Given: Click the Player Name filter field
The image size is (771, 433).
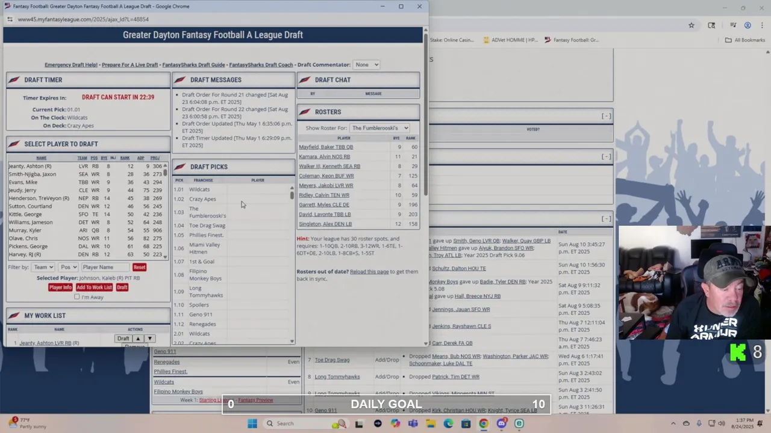Looking at the screenshot, I should pos(105,267).
